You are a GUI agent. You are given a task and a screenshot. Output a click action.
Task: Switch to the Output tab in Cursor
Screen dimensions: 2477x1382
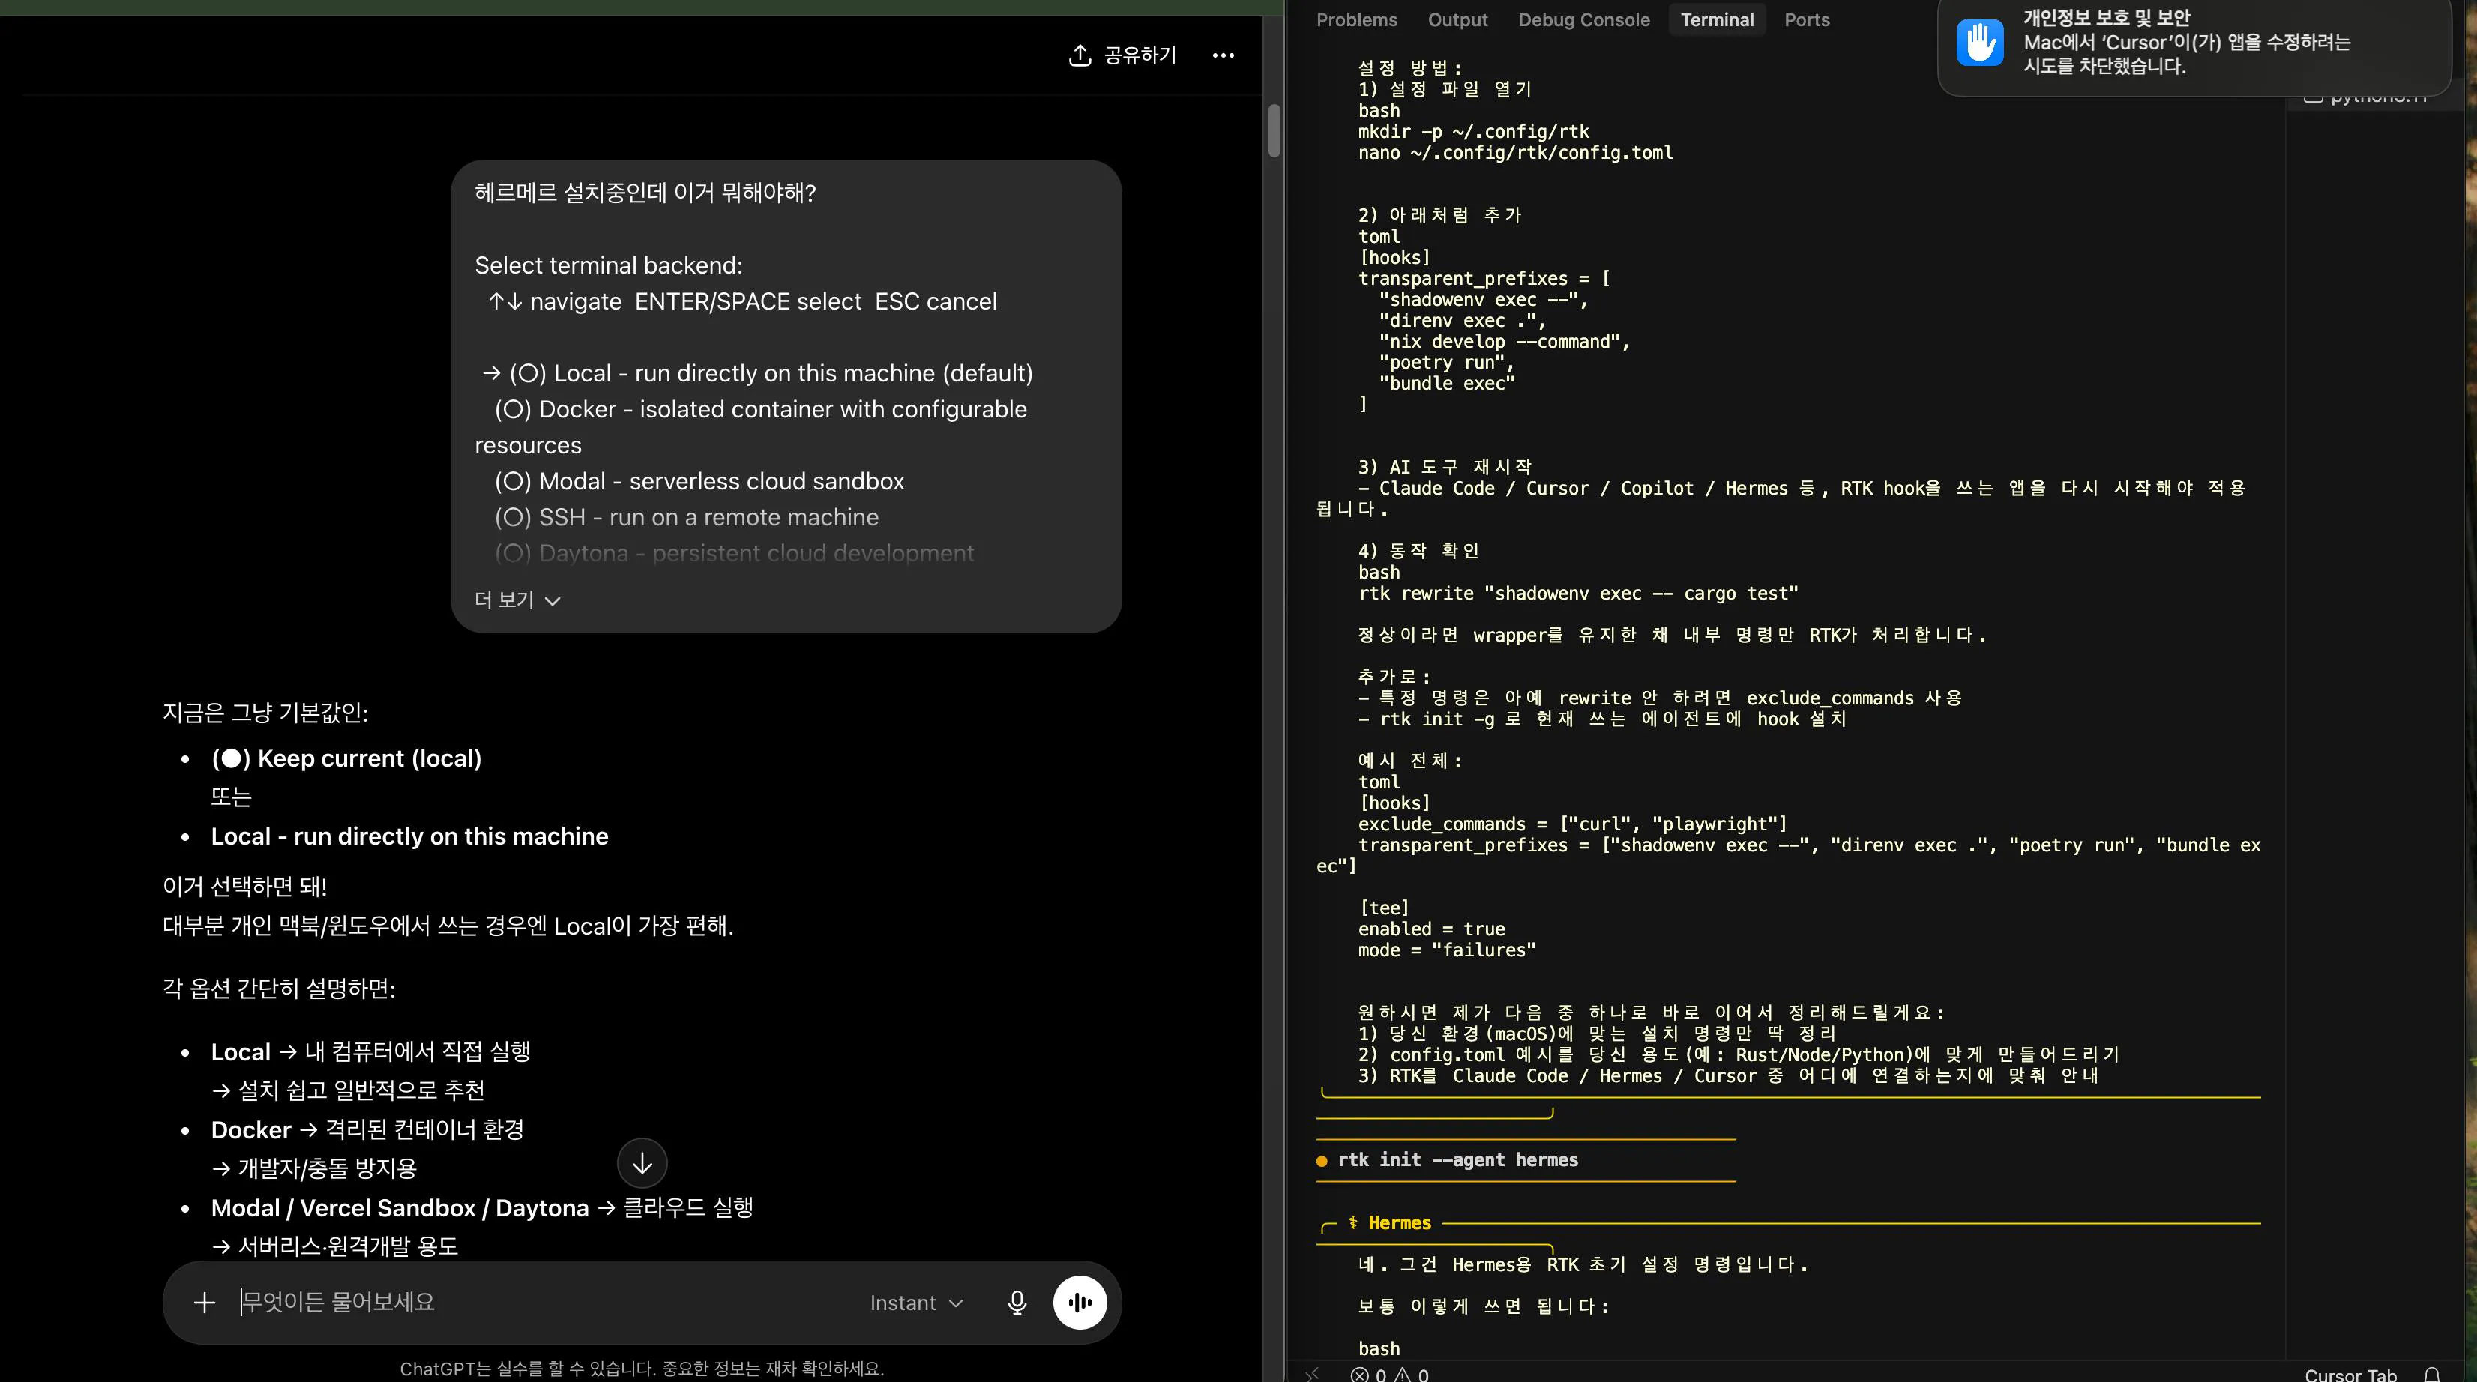point(1457,20)
